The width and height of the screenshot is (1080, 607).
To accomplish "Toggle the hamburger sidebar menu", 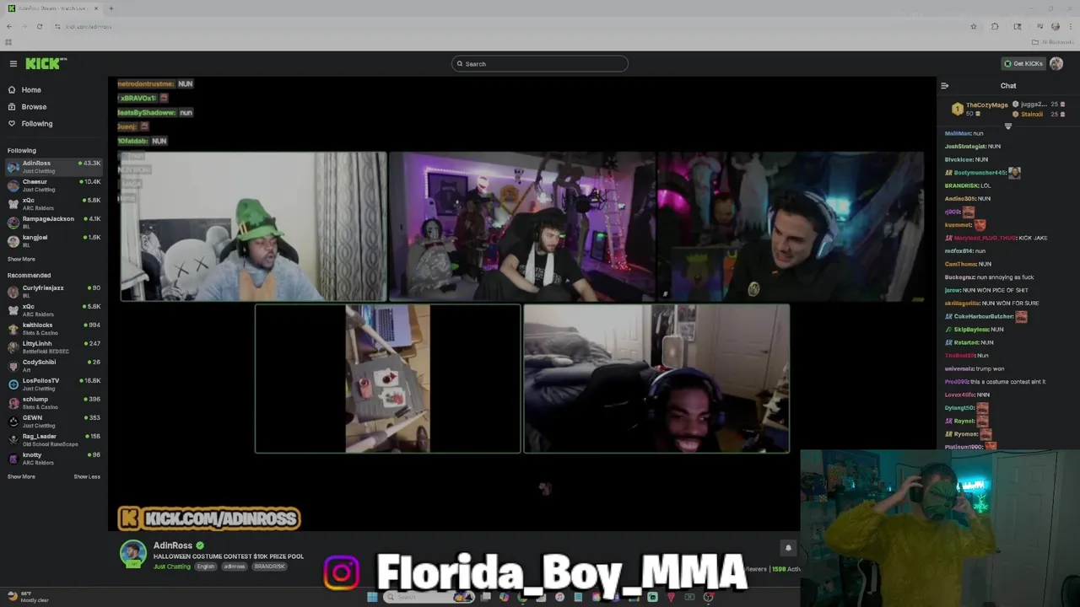I will click(13, 64).
